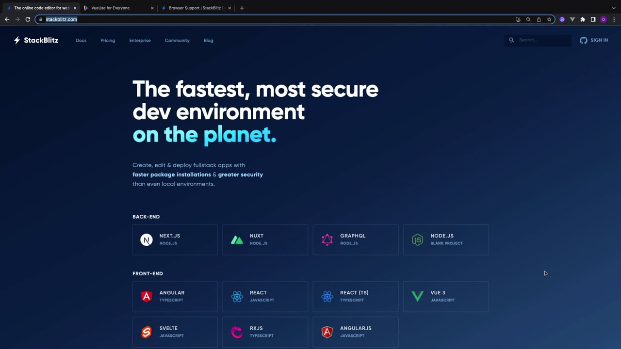Toggle the browser side panel
Image resolution: width=621 pixels, height=349 pixels.
click(593, 19)
